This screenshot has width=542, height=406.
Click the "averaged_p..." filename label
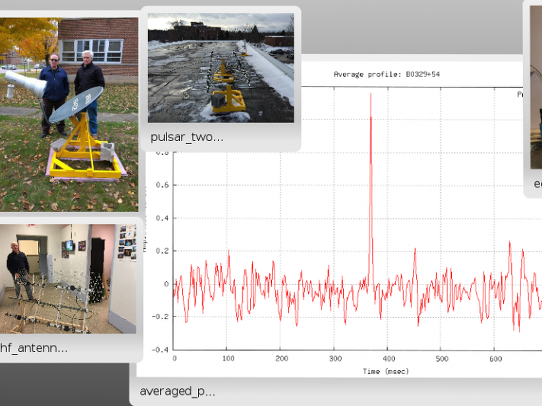click(177, 391)
